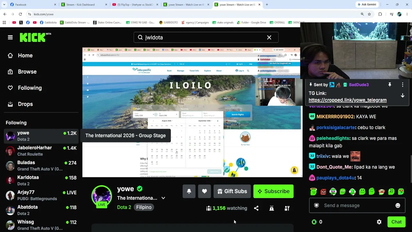Click porksisigalacarte username in chat
Image resolution: width=412 pixels, height=232 pixels.
335,127
